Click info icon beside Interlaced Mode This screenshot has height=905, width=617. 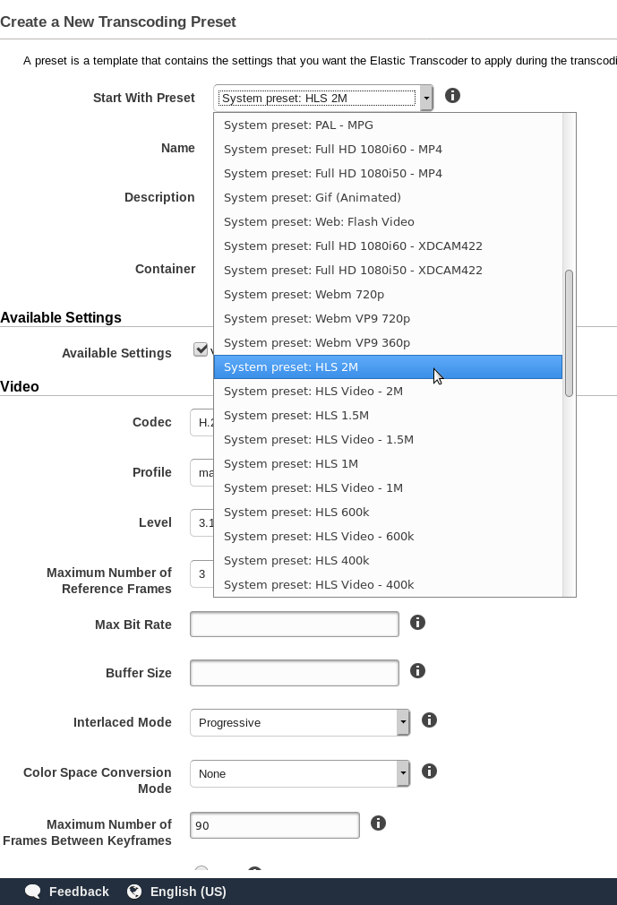429,720
